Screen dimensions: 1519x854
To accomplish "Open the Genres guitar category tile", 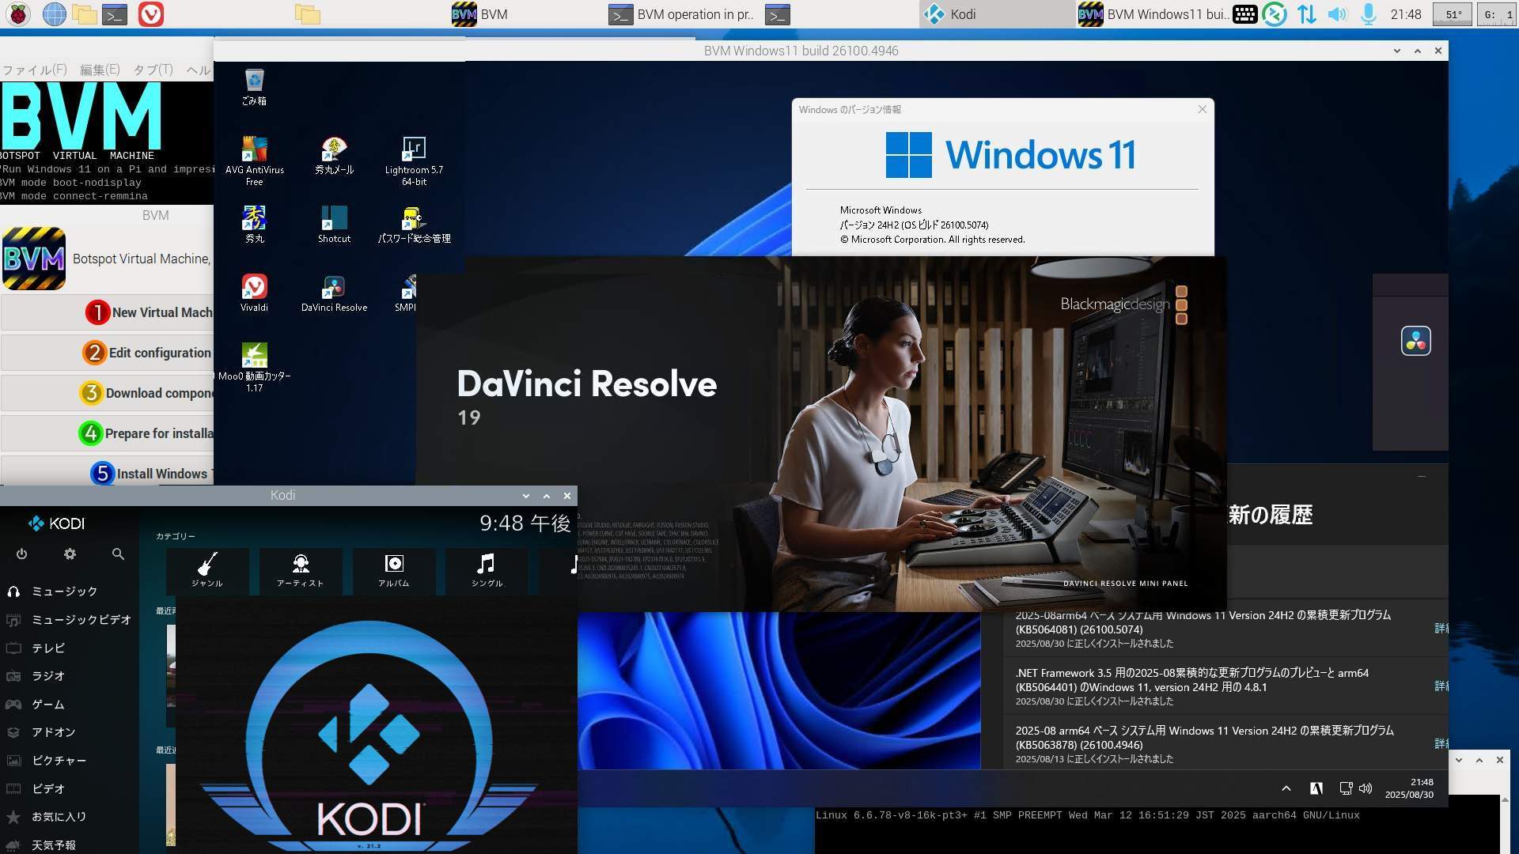I will 207,570.
